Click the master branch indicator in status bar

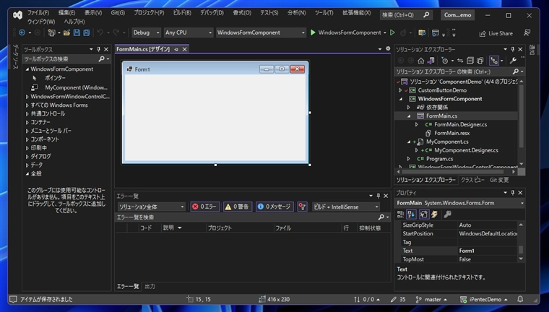(431, 300)
